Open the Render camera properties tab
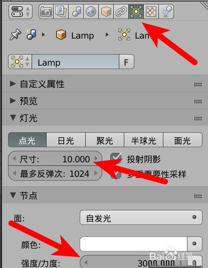 pyautogui.click(x=46, y=12)
